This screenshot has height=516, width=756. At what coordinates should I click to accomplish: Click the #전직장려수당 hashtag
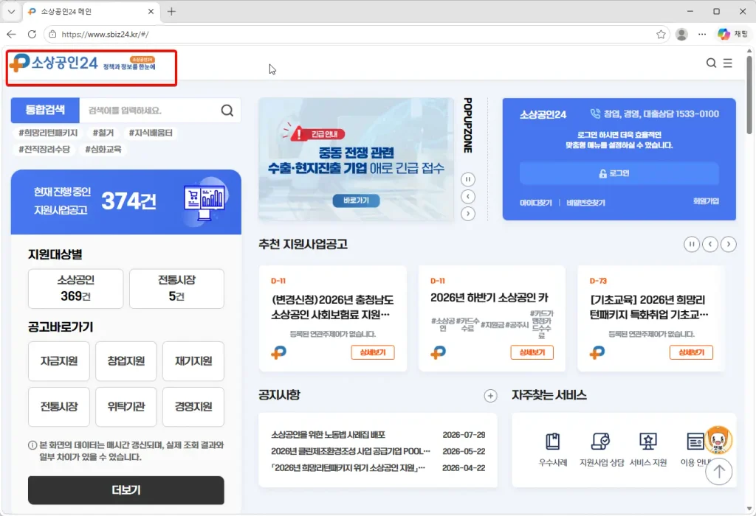pos(44,149)
